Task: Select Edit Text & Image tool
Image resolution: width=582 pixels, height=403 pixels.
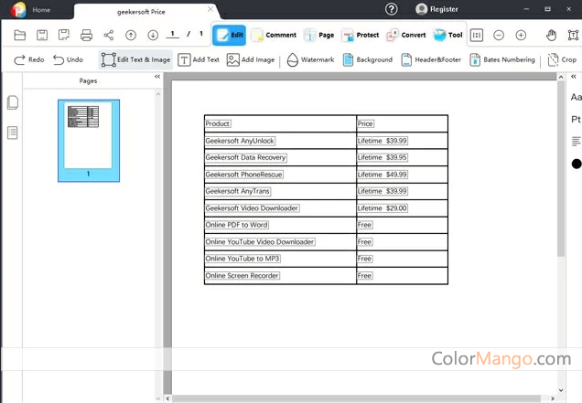Action: [135, 59]
